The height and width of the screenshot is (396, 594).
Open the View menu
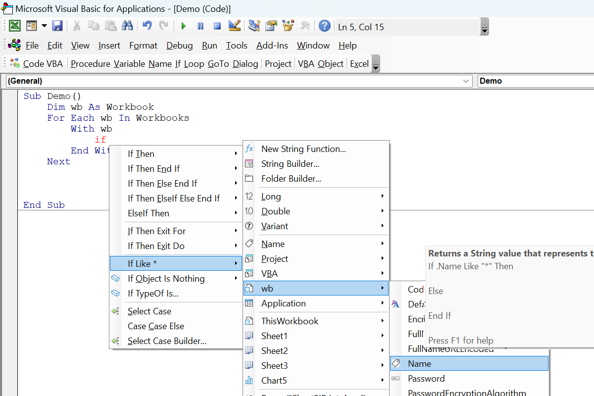[x=80, y=46]
